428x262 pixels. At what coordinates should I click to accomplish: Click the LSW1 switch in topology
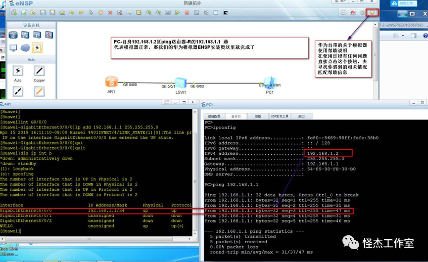tap(181, 83)
